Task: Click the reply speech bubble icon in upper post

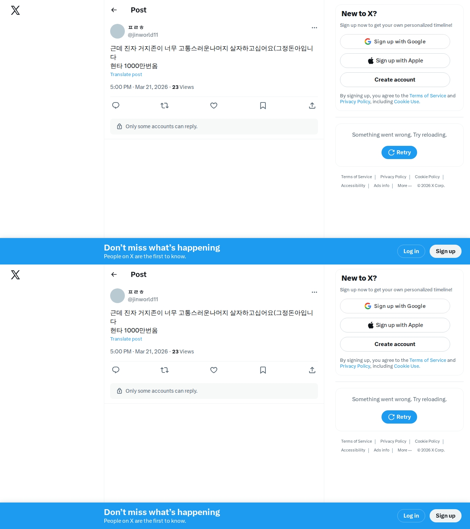Action: (116, 105)
